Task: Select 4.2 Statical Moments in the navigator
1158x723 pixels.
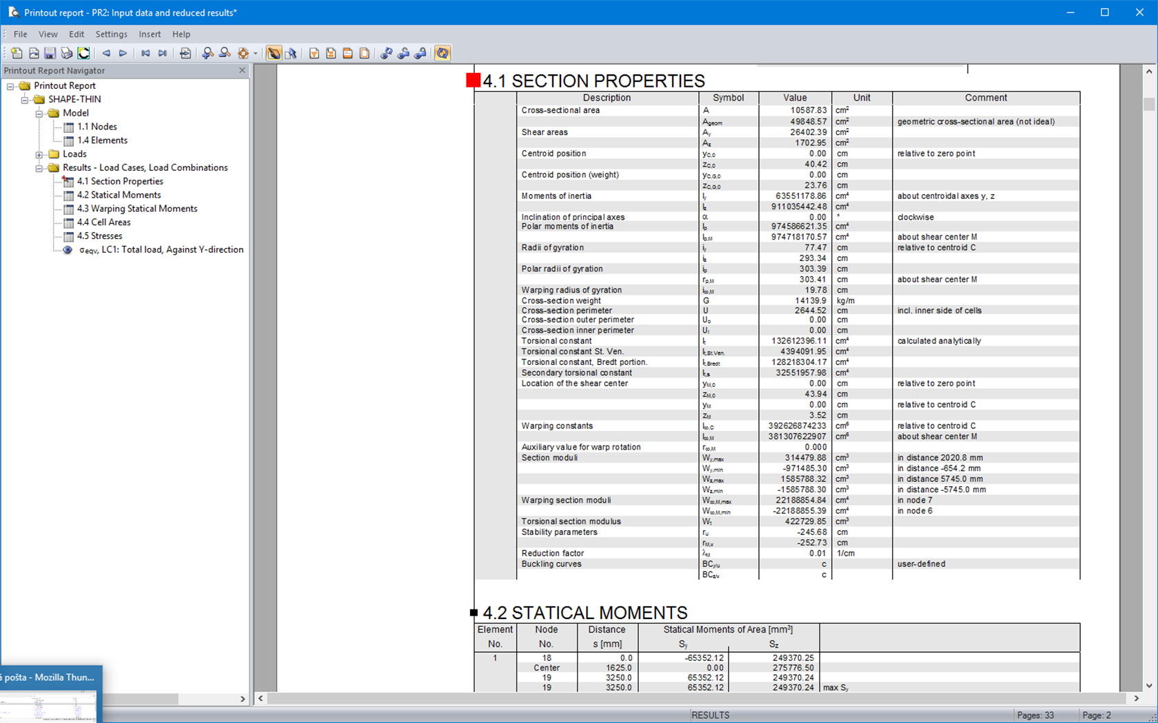Action: (119, 195)
